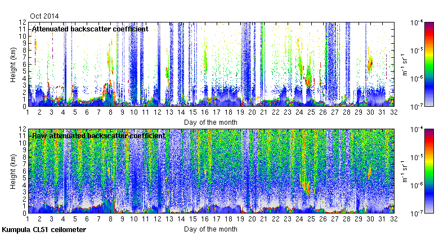Click the lower panel's 'Day of the month' axis title

(x=210, y=229)
